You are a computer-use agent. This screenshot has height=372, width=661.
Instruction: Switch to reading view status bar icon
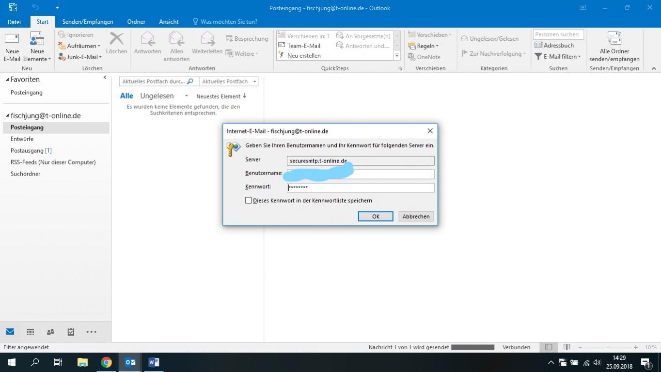[567, 347]
